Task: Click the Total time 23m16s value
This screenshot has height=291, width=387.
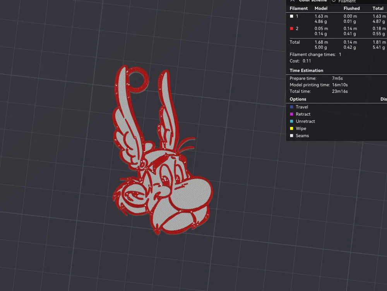Action: coord(340,91)
